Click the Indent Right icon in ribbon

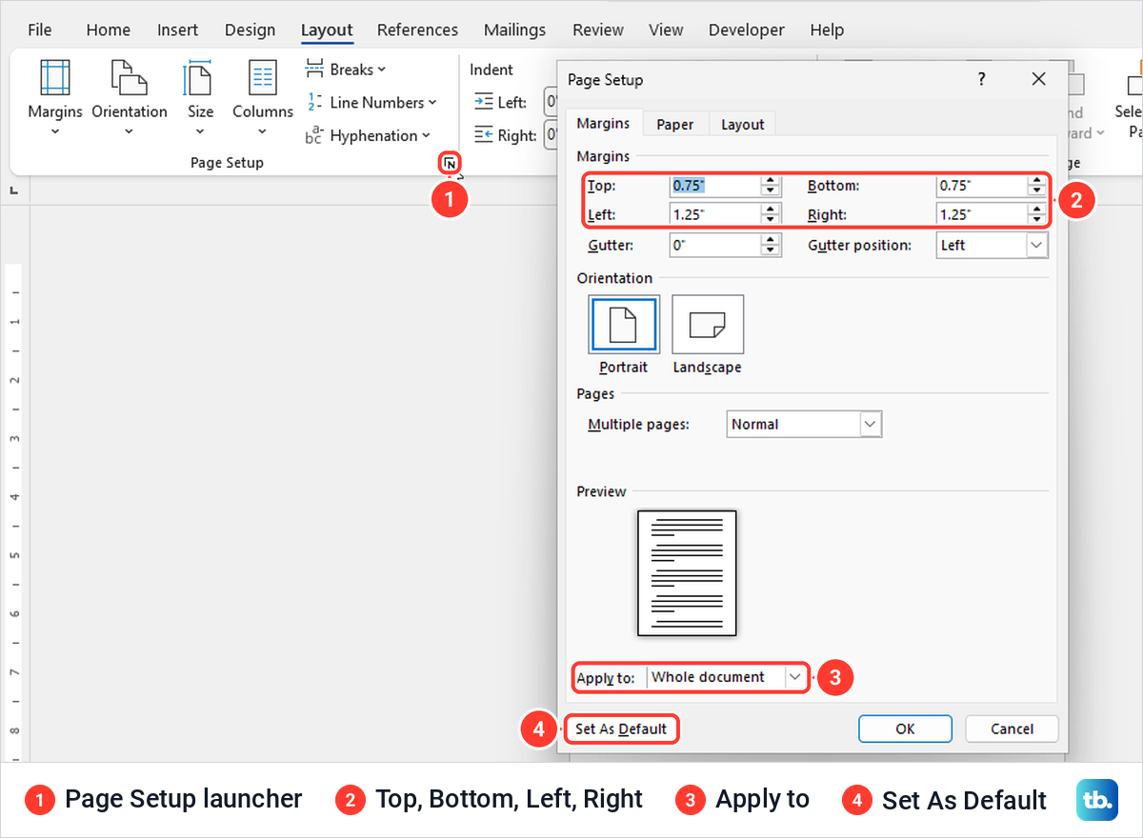point(484,135)
